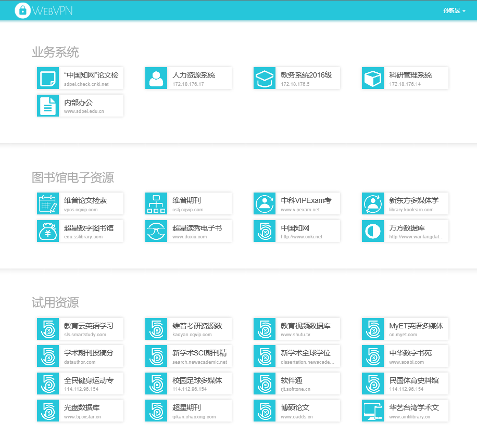Image resolution: width=477 pixels, height=447 pixels.
Task: Click the calendar icon for 维普论文检索
Action: click(x=48, y=203)
